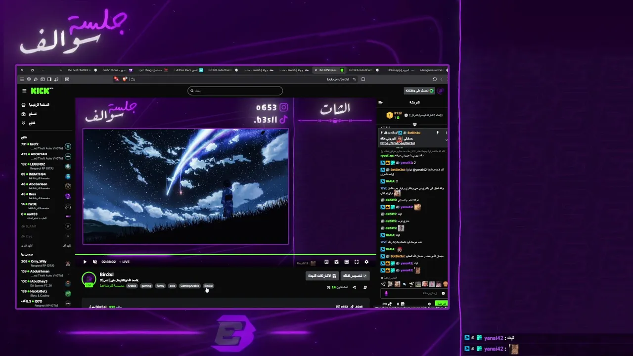Screen dimensions: 633x356
Task: Reload the browser page
Action: [435, 79]
